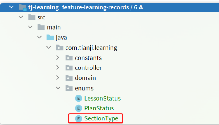The width and height of the screenshot is (219, 125).
Task: Click the src folder icon
Action: point(32,17)
